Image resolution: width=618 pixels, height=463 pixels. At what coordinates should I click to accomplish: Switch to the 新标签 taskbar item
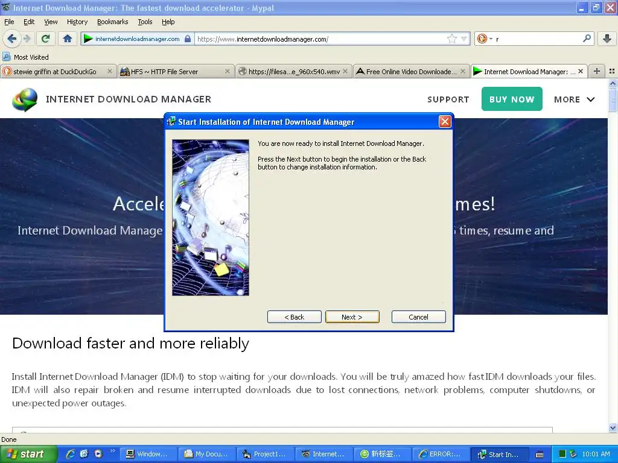(382, 455)
